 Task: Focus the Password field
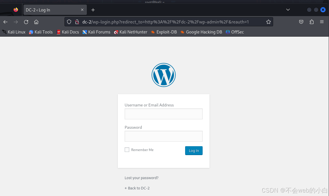[x=163, y=136]
